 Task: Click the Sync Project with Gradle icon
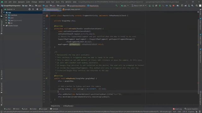click(x=186, y=6)
